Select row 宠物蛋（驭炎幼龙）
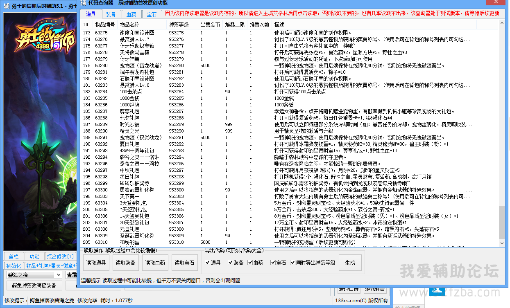Viewport: 510px width, 308px height. (x=289, y=137)
